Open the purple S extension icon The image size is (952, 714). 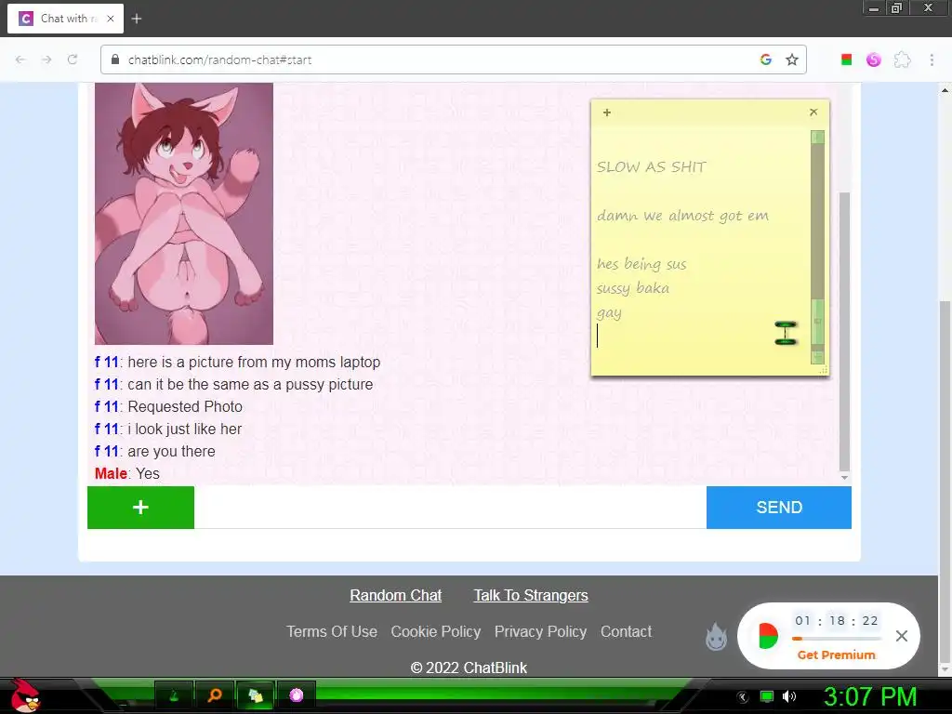click(873, 59)
